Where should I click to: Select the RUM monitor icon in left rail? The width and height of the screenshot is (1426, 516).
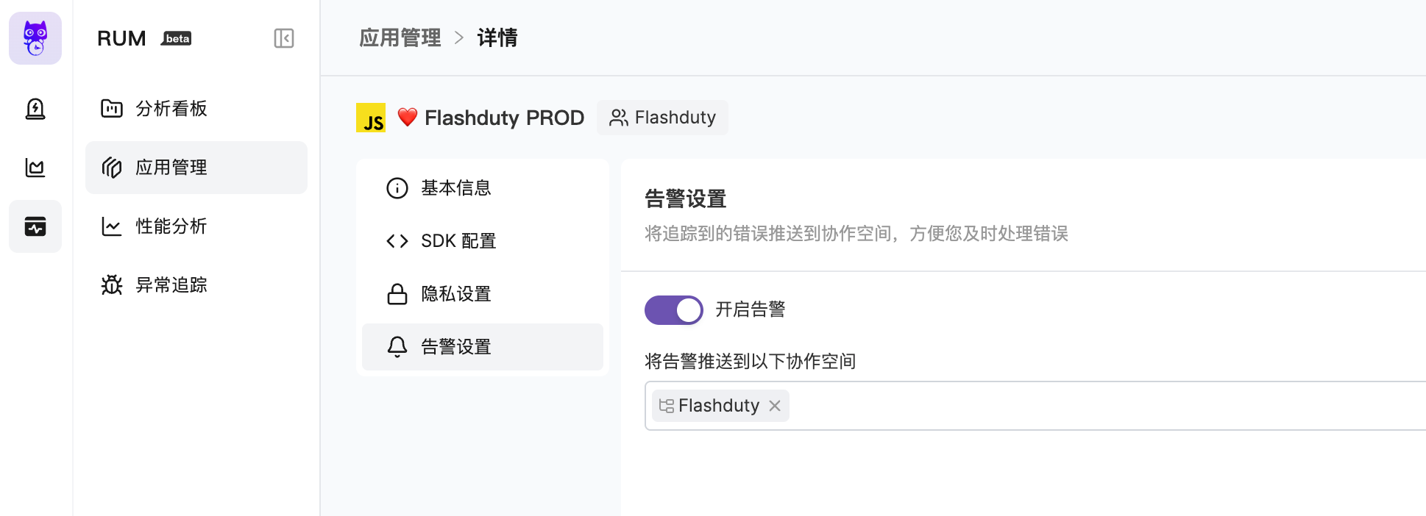point(35,226)
